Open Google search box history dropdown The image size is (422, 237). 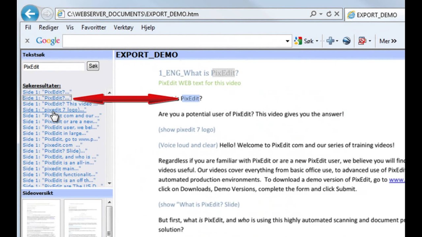click(287, 41)
